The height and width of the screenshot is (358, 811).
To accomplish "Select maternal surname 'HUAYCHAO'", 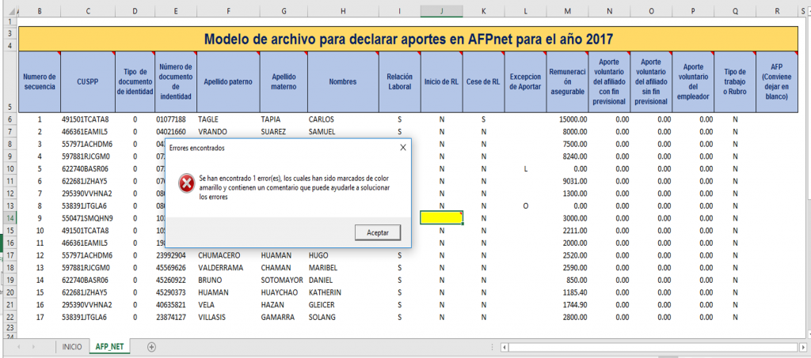I will coord(284,292).
